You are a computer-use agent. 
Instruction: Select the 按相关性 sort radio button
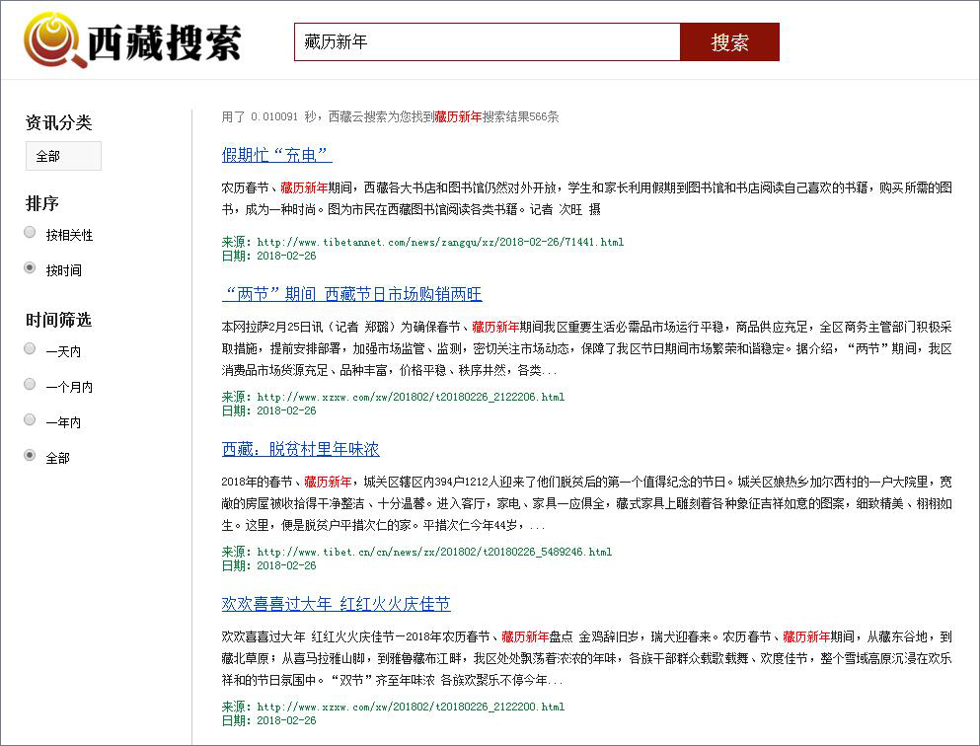point(30,233)
